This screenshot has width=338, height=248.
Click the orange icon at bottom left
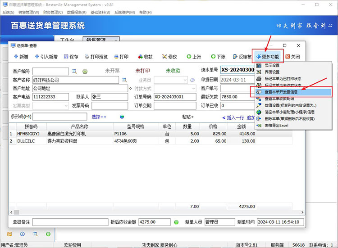(9, 234)
